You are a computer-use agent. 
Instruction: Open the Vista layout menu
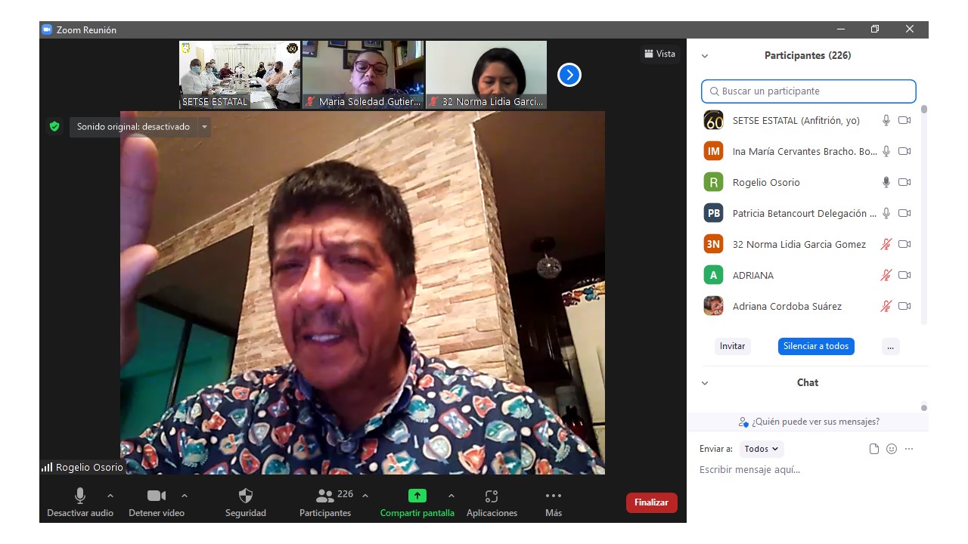coord(659,54)
